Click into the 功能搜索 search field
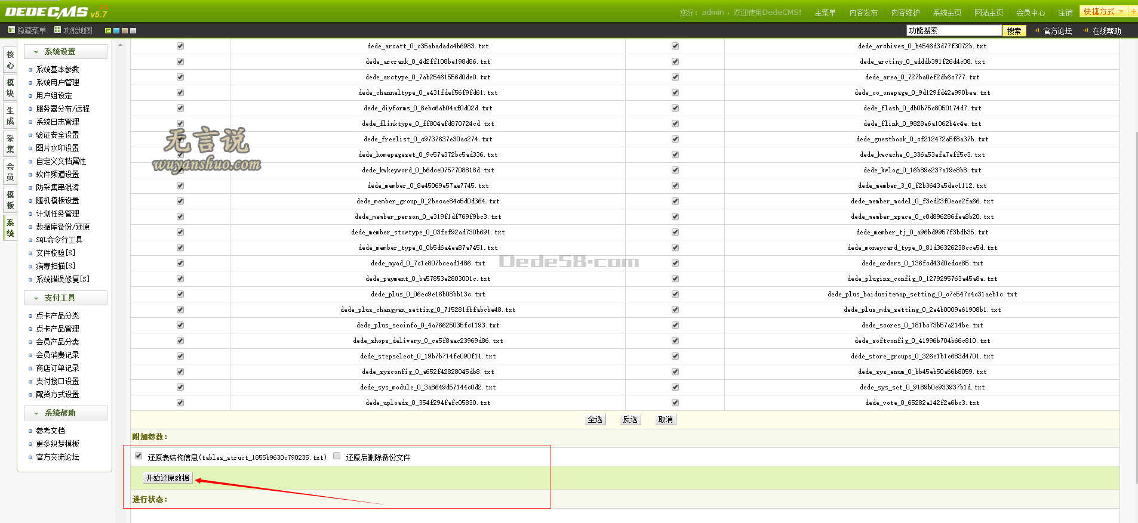 tap(954, 30)
